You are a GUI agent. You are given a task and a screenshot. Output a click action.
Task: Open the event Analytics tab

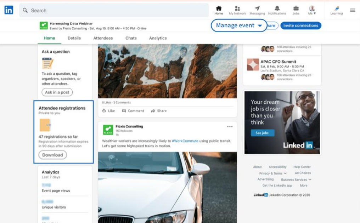(x=158, y=38)
